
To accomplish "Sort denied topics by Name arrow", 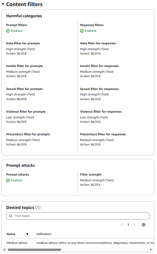I will click(x=27, y=234).
